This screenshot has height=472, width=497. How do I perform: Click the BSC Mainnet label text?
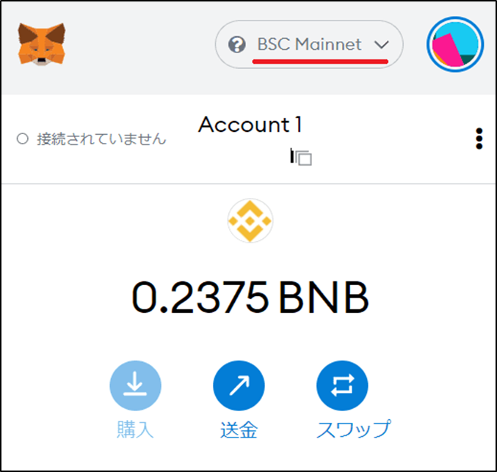309,44
